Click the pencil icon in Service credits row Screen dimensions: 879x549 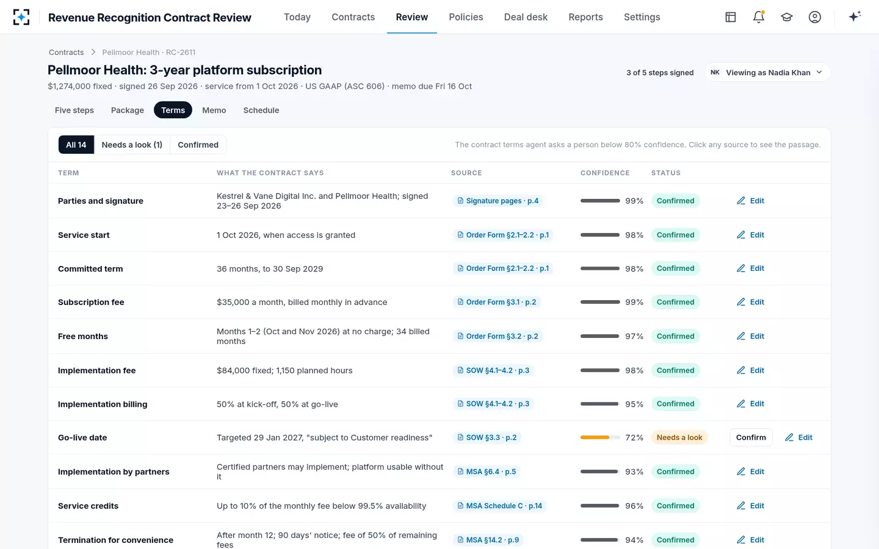pos(741,506)
